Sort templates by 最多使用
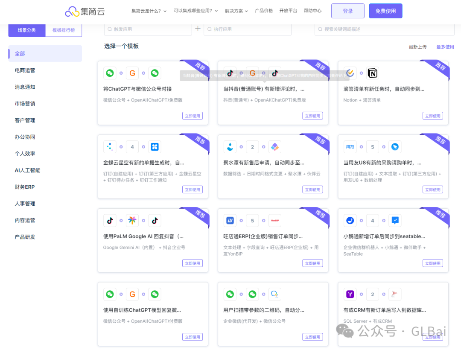 445,47
